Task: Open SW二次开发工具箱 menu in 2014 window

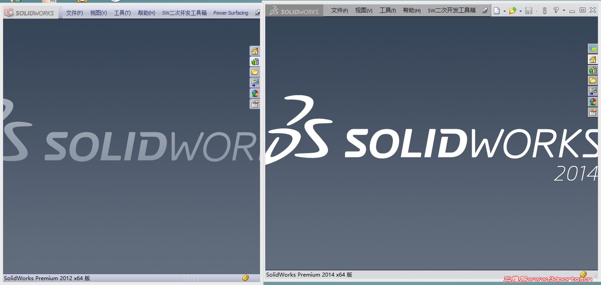Action: (x=452, y=10)
